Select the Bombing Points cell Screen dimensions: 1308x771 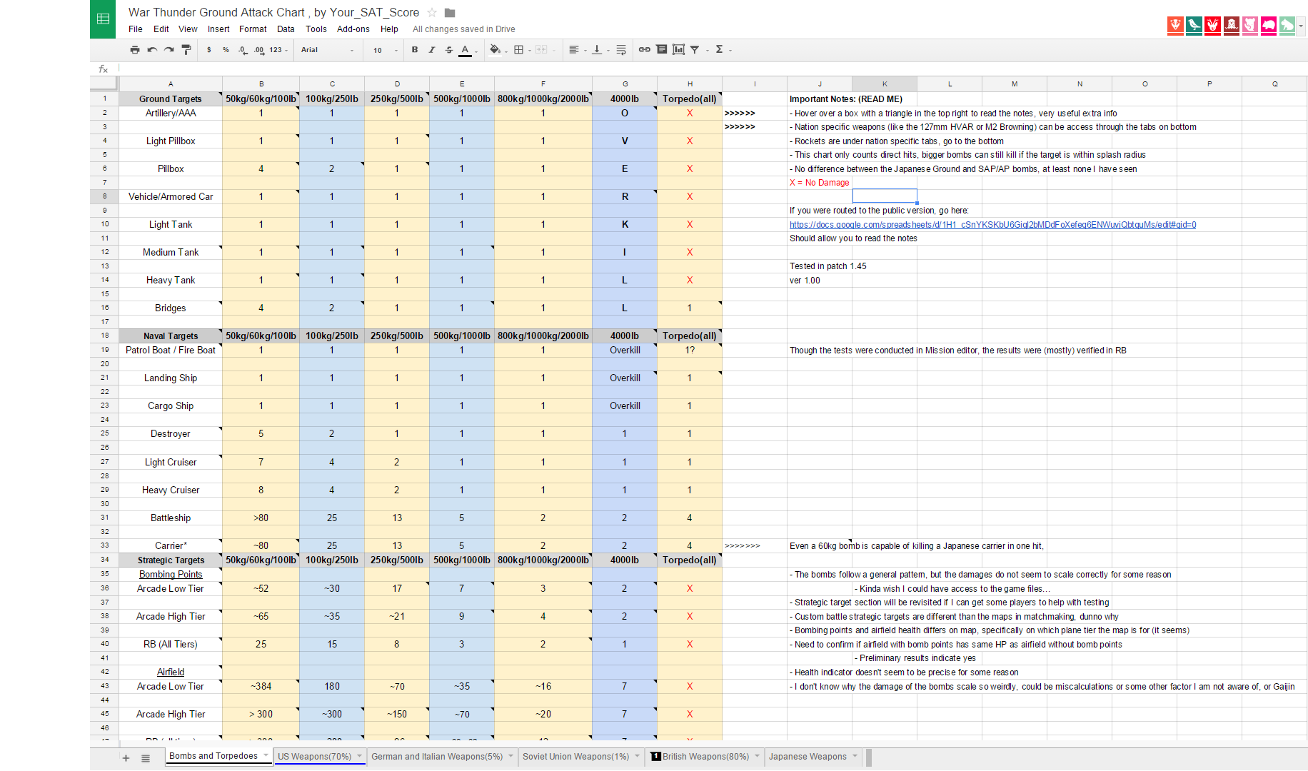click(x=171, y=575)
